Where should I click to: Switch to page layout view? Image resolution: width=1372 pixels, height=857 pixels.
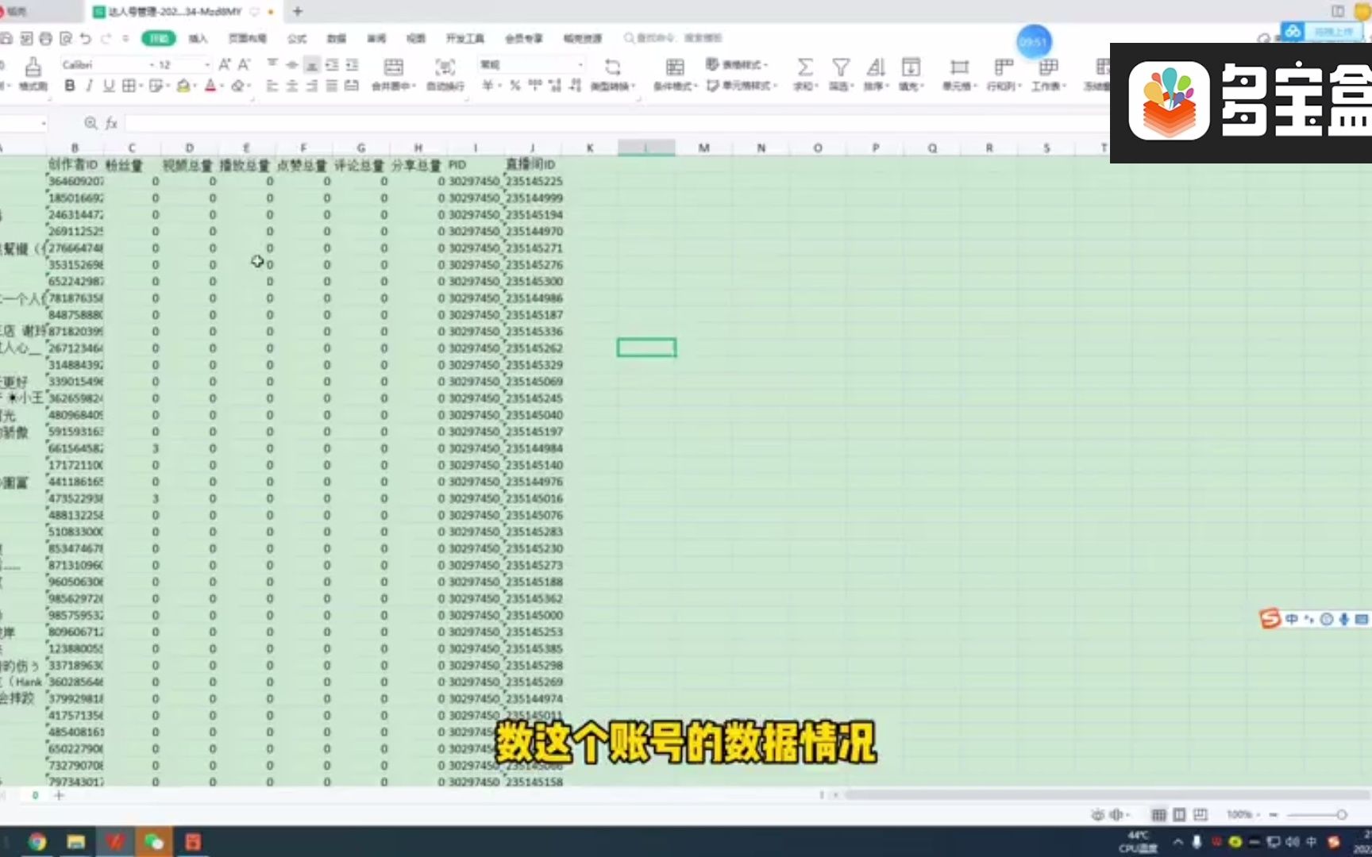click(1179, 815)
